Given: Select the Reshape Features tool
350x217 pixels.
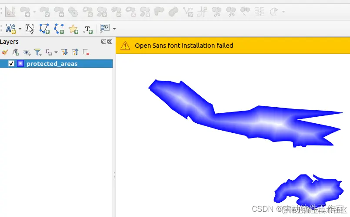Looking at the screenshot, I should pos(159,12).
